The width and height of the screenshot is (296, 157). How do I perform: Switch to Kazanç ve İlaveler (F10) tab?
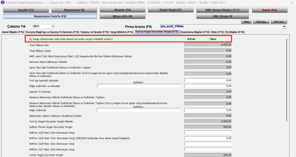[95, 32]
